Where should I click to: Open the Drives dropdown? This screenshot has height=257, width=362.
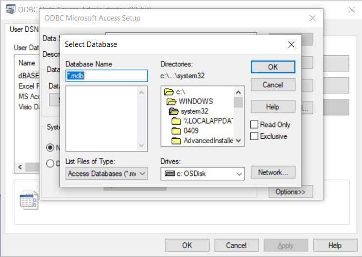tap(202, 173)
